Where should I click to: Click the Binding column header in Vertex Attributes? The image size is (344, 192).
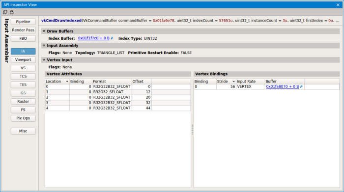81,82
